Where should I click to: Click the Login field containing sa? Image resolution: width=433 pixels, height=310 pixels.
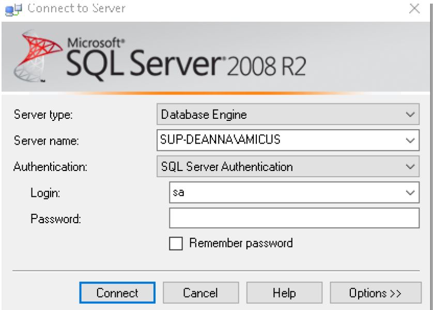294,192
